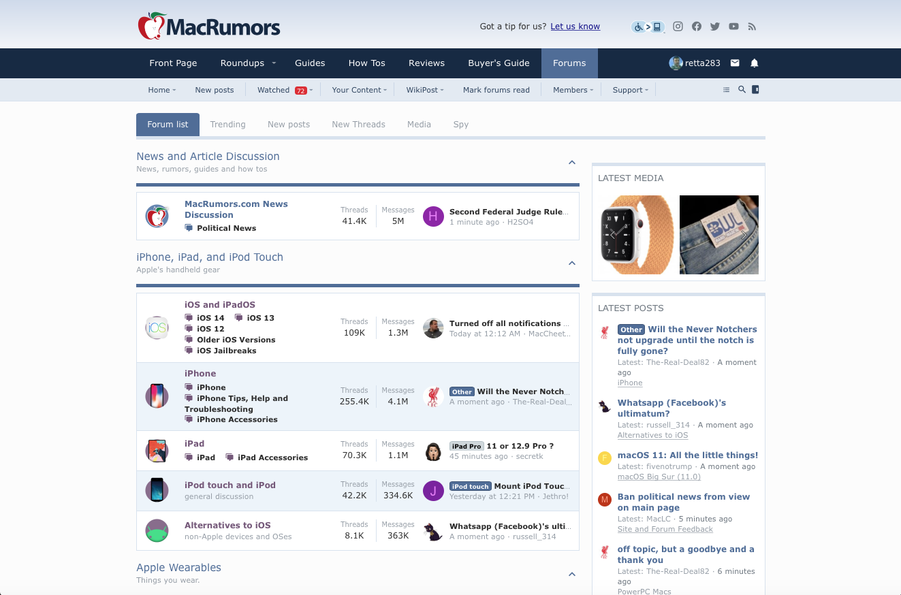Open Buyer's Guide in main navigation

coord(499,63)
